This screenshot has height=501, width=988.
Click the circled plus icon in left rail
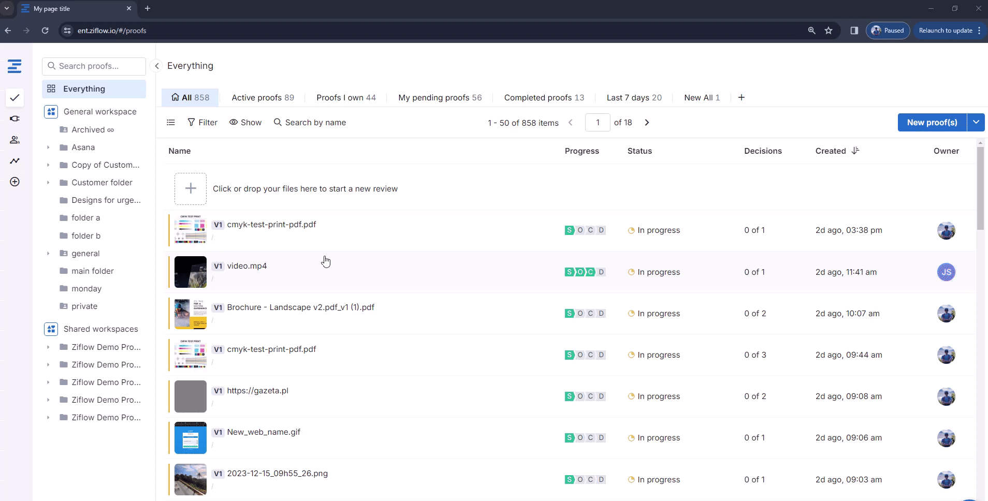pos(14,182)
